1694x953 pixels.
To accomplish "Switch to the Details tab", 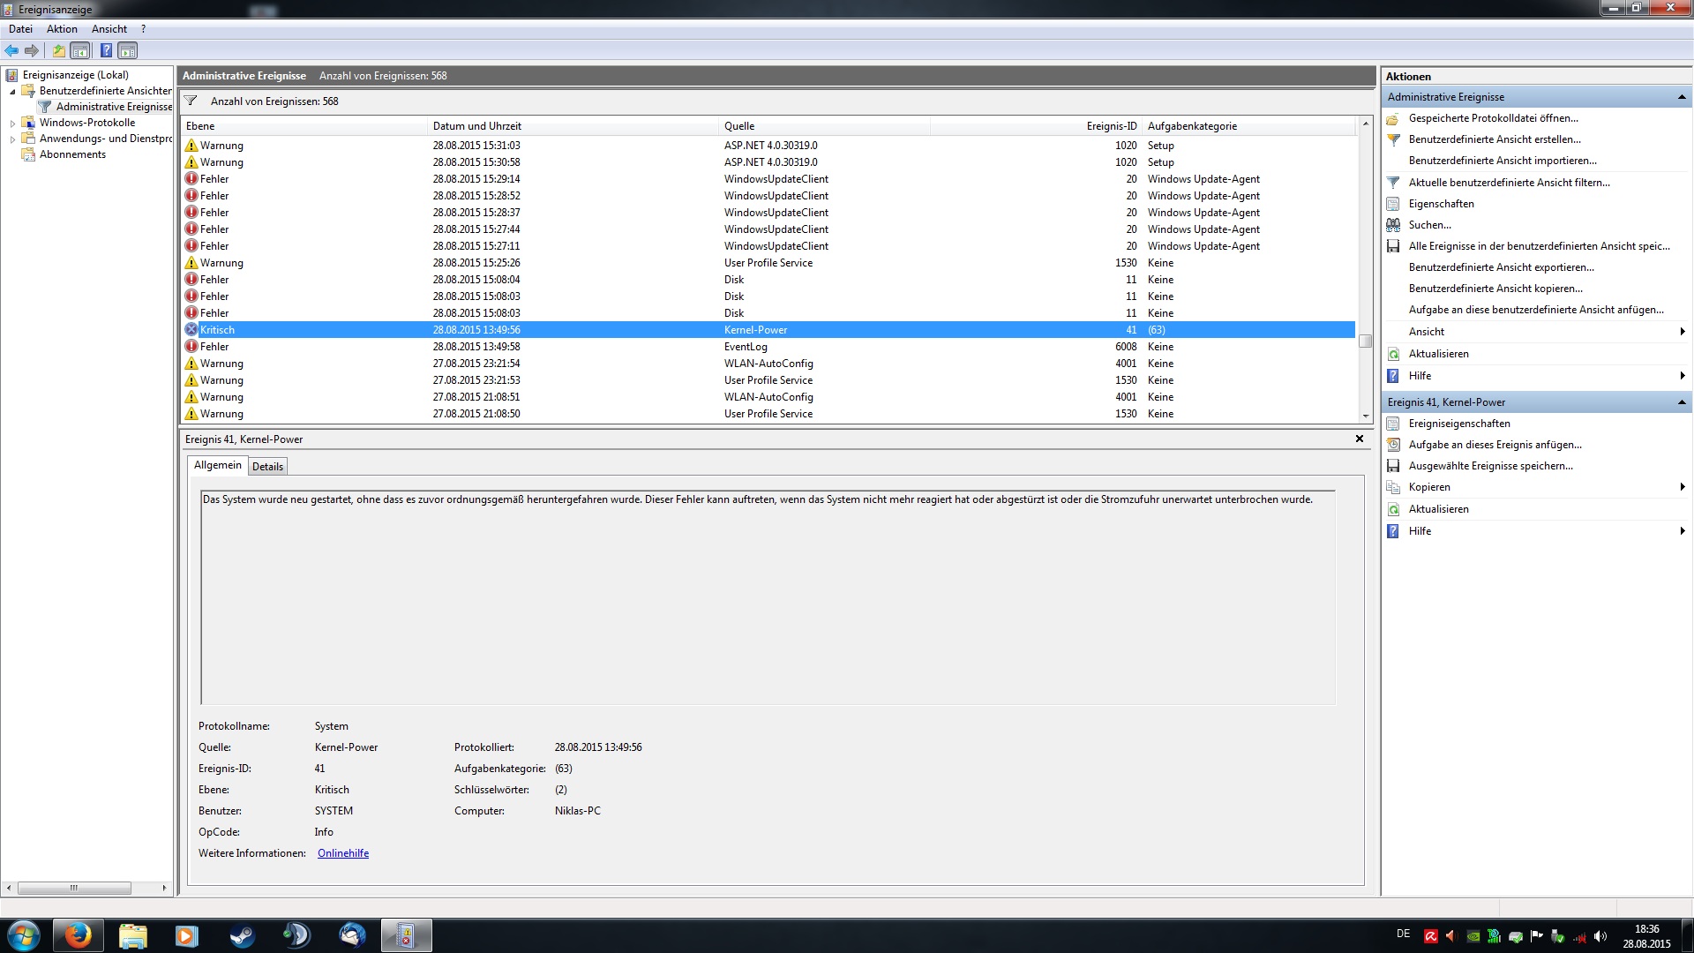I will tap(267, 467).
